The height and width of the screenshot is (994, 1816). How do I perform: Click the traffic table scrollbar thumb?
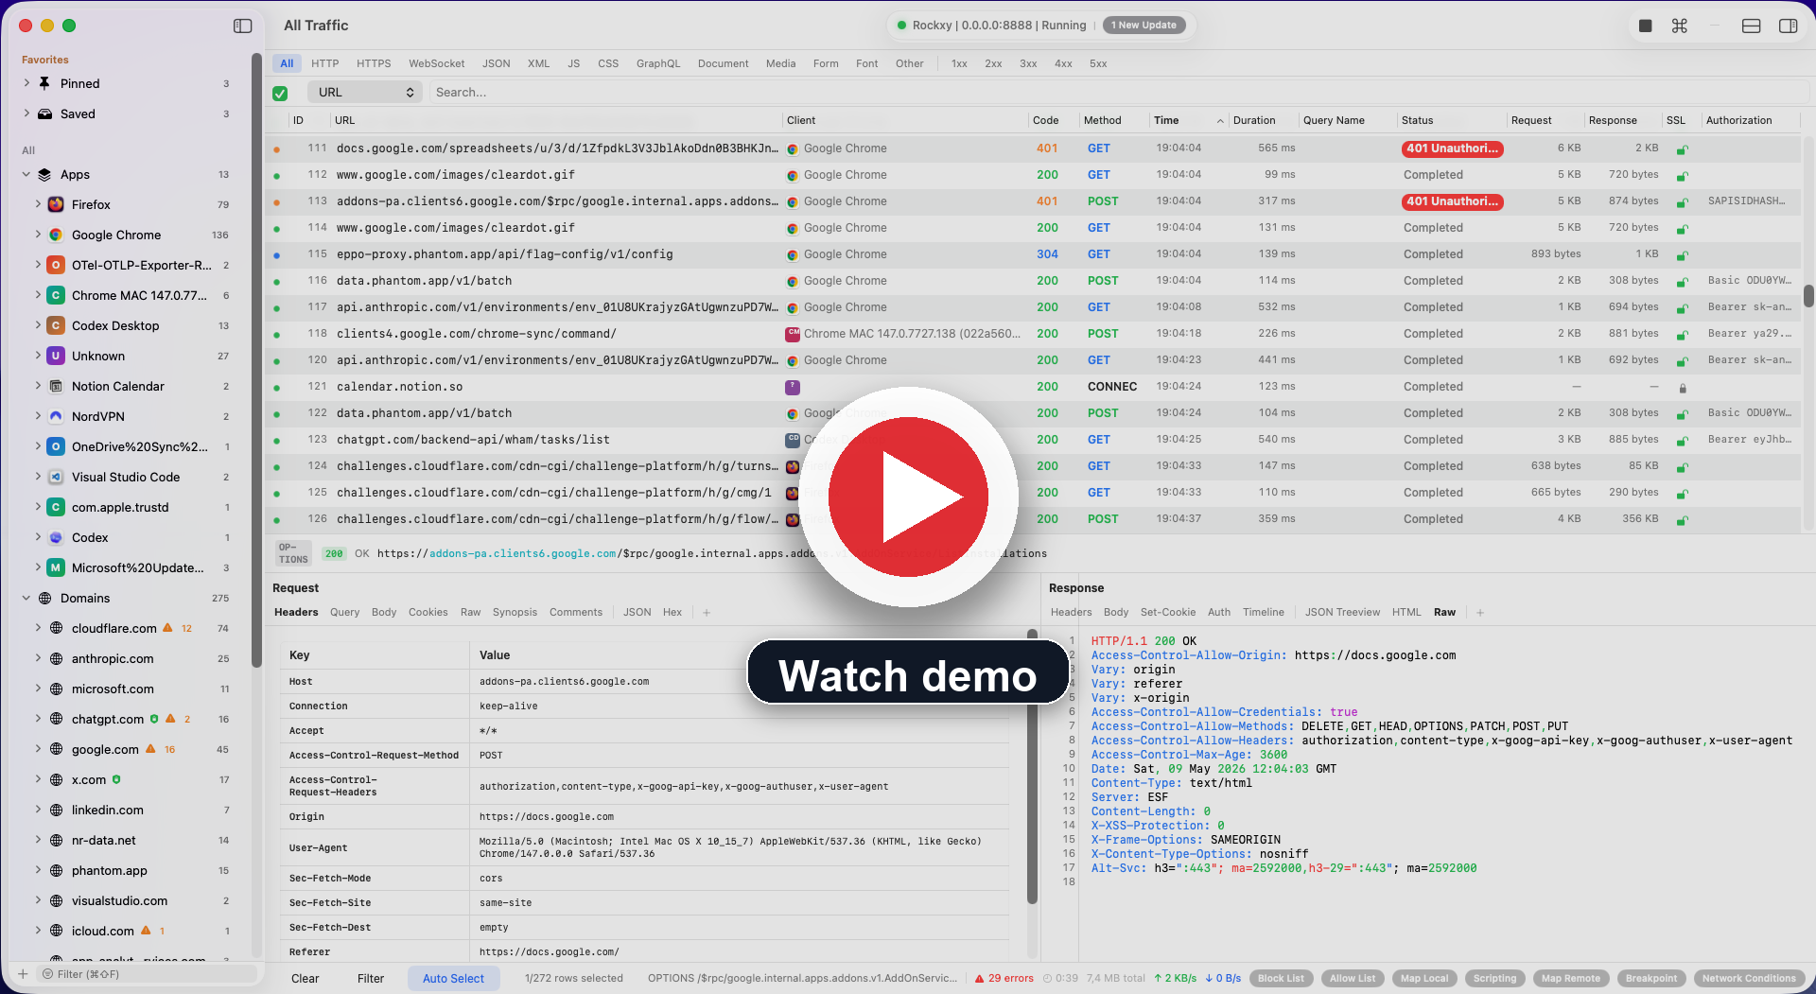click(x=1808, y=296)
